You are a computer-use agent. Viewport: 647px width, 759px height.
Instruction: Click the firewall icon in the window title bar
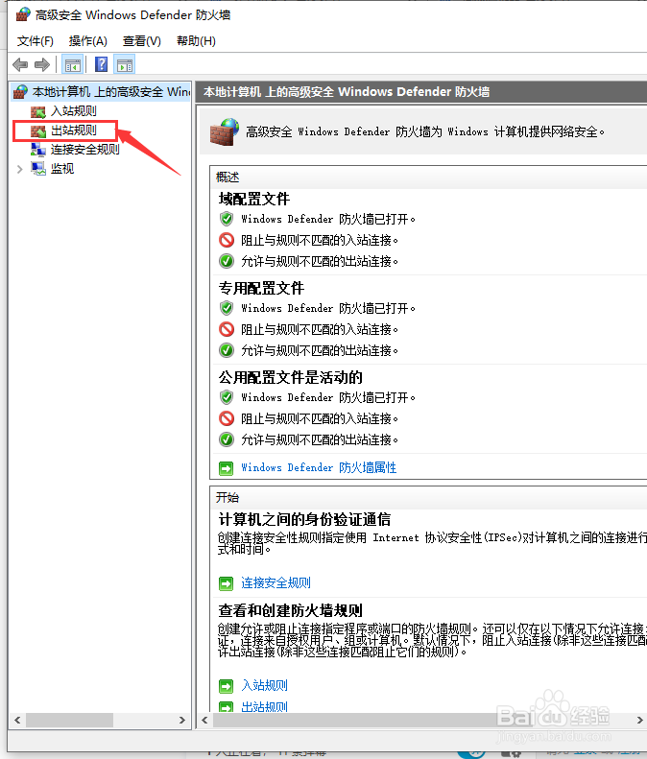pyautogui.click(x=23, y=14)
